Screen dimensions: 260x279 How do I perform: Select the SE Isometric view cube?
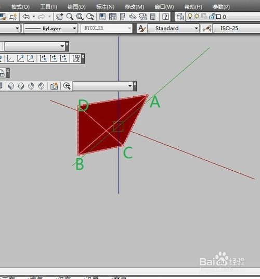21,86
